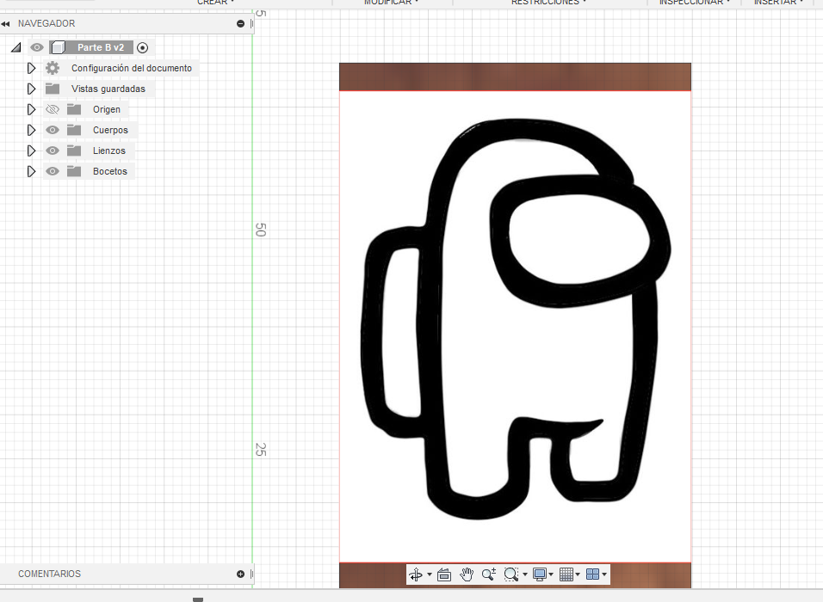Select the Lienzos label
Image resolution: width=823 pixels, height=602 pixels.
click(x=109, y=151)
